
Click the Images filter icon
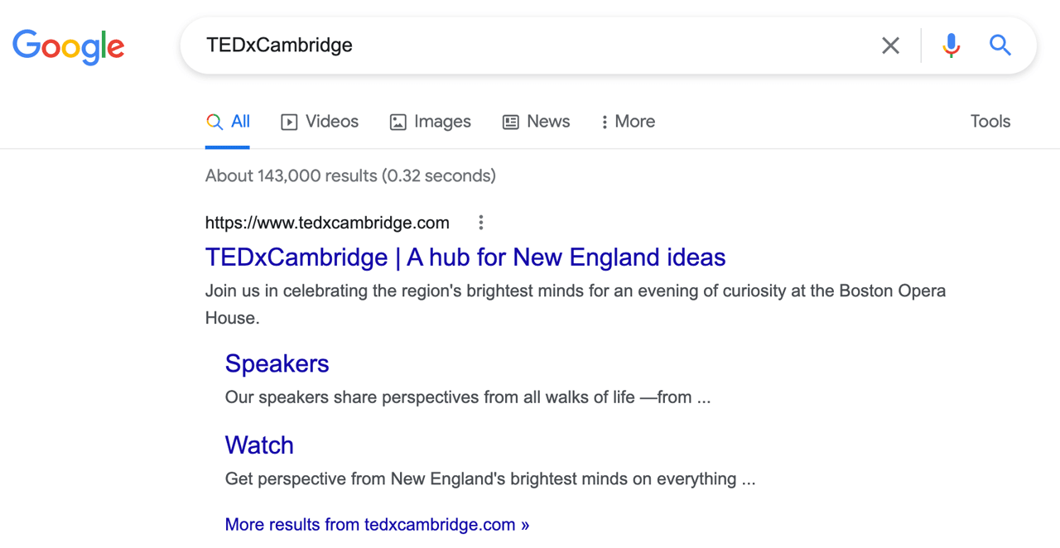point(398,122)
